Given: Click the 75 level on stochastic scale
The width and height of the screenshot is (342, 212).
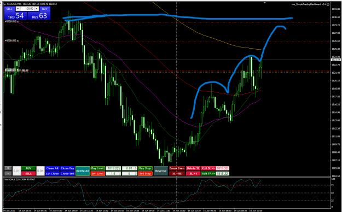Looking at the screenshot, I should coord(333,185).
